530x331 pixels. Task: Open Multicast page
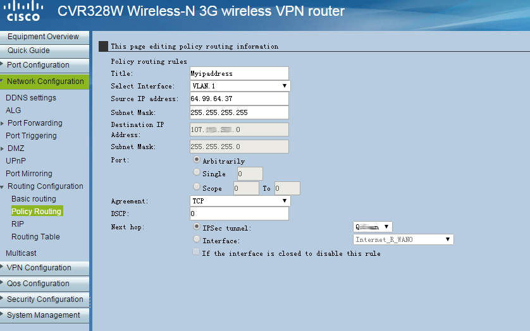pyautogui.click(x=21, y=253)
